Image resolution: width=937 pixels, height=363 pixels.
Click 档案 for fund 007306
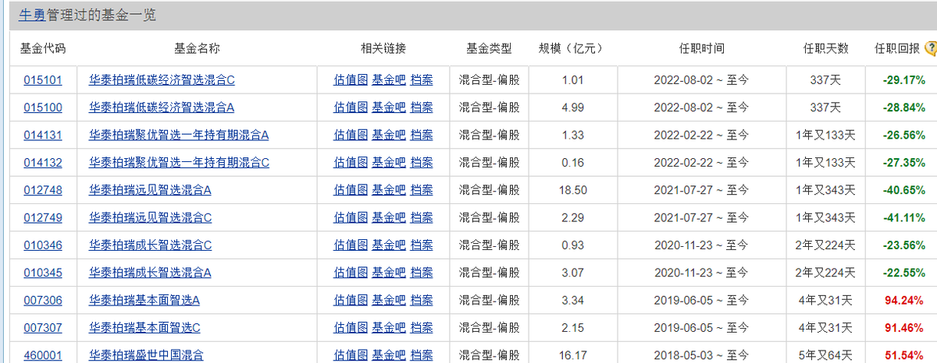tap(422, 300)
